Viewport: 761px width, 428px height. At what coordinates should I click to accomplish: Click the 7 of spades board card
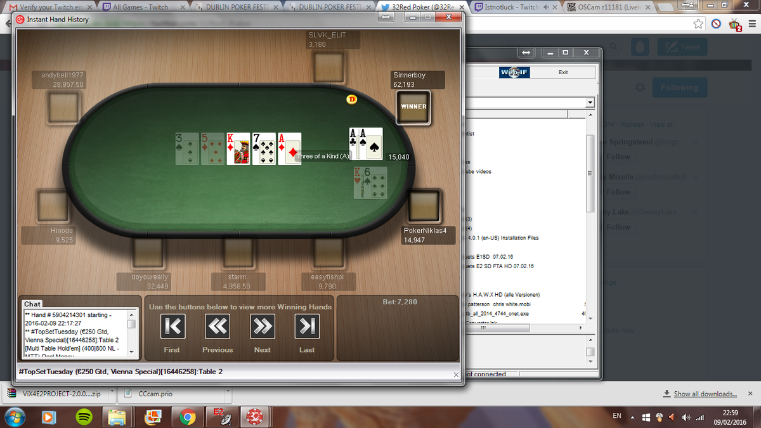click(x=264, y=148)
